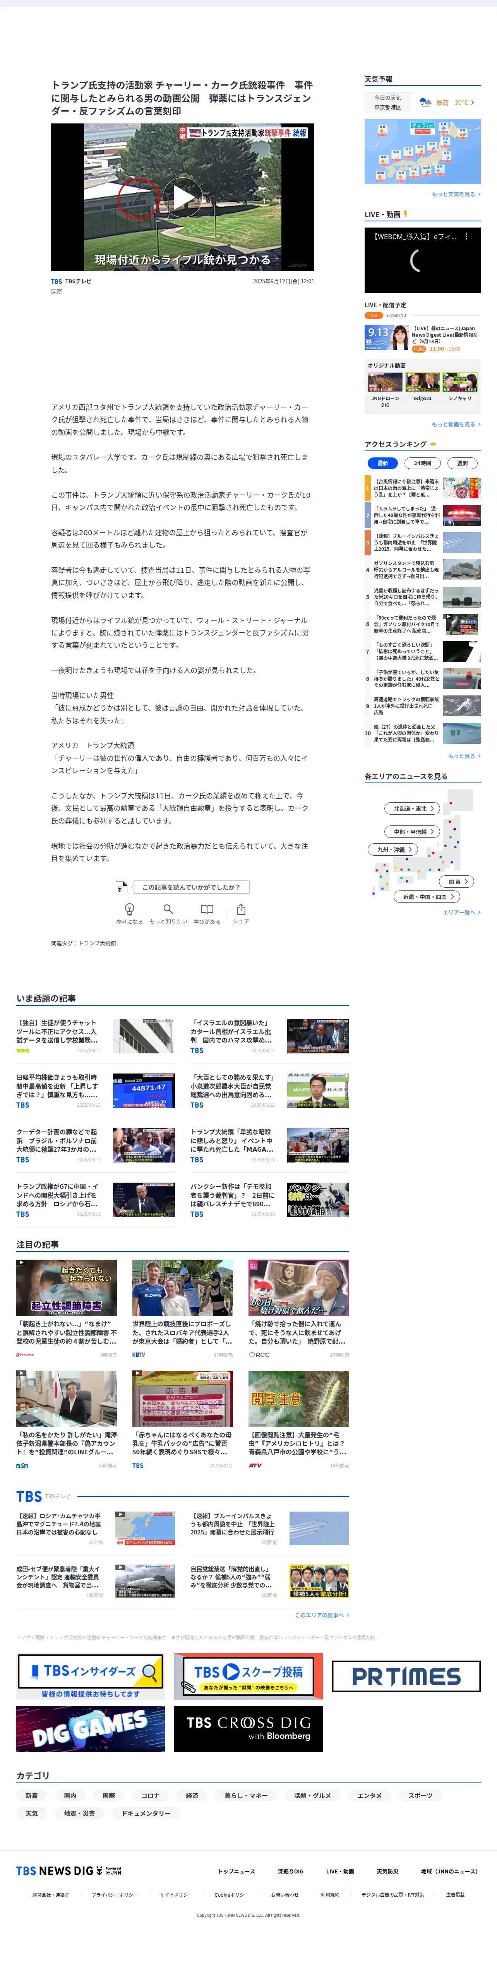497x1969 pixels.
Task: Expand the 九州・沖縄 area news
Action: (x=393, y=849)
